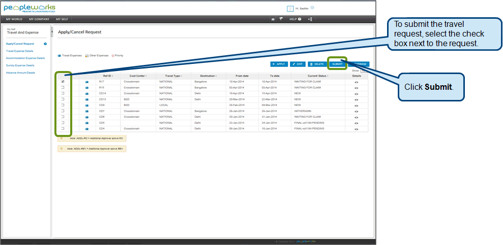Click the Submit button

click(x=337, y=64)
